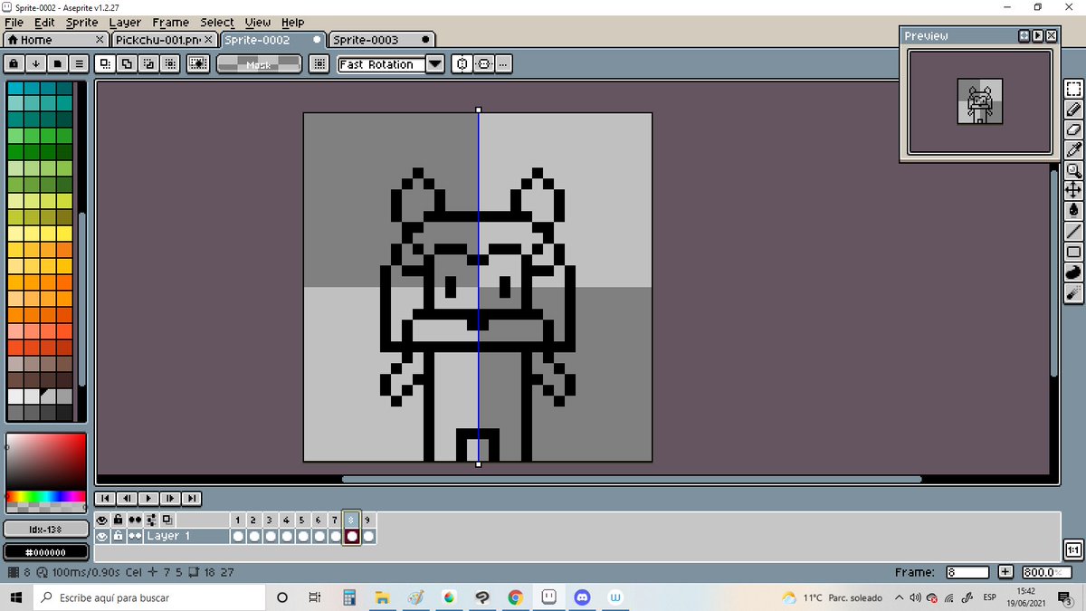The width and height of the screenshot is (1086, 611).
Task: Select the Eyedropper tool
Action: click(x=1073, y=149)
